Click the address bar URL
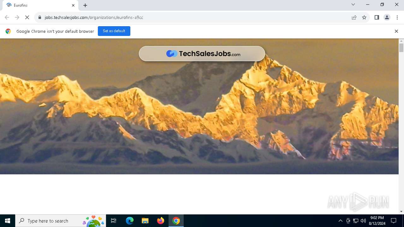 point(94,17)
